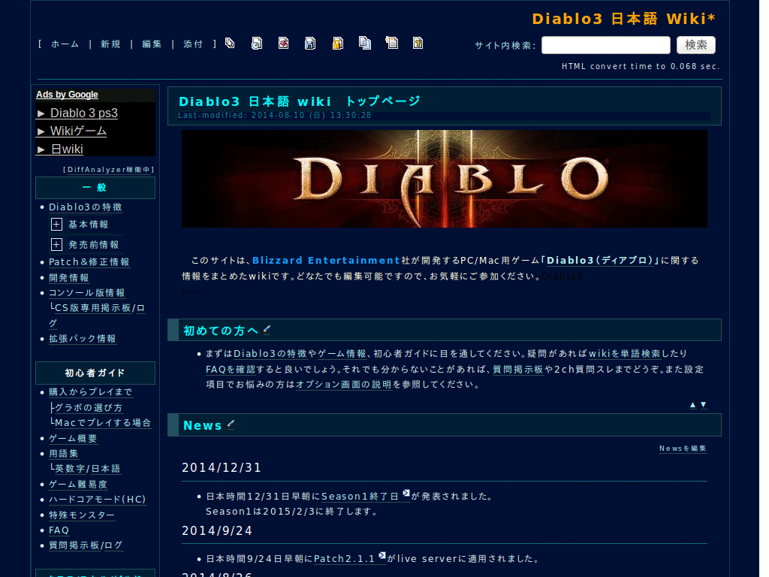Open FAQ in the sidebar

(59, 530)
